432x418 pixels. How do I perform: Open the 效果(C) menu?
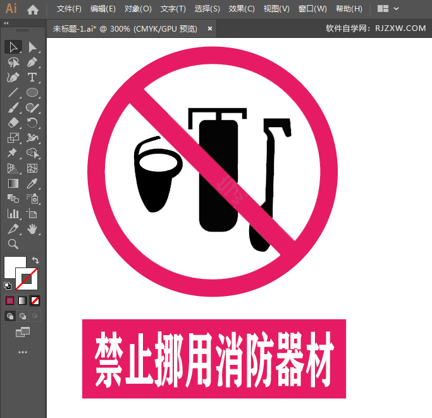click(242, 9)
